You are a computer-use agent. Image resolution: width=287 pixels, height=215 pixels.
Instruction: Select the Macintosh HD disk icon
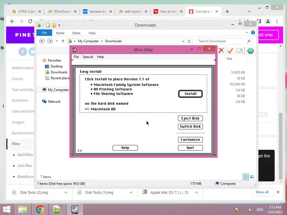(87, 109)
